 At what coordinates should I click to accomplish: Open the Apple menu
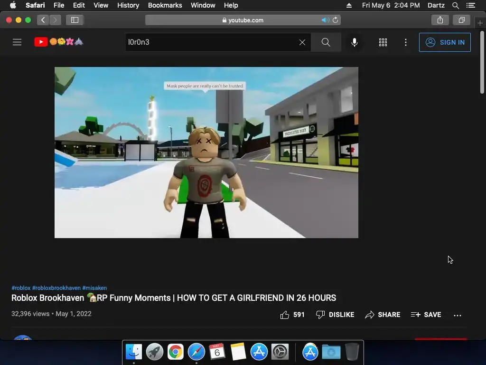(13, 5)
